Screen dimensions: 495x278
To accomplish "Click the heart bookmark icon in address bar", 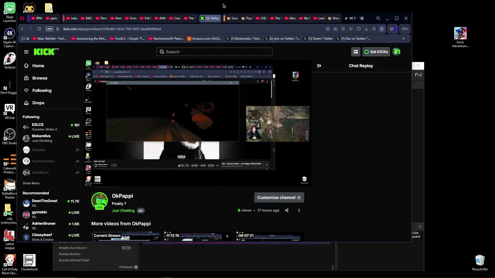I will [x=358, y=29].
